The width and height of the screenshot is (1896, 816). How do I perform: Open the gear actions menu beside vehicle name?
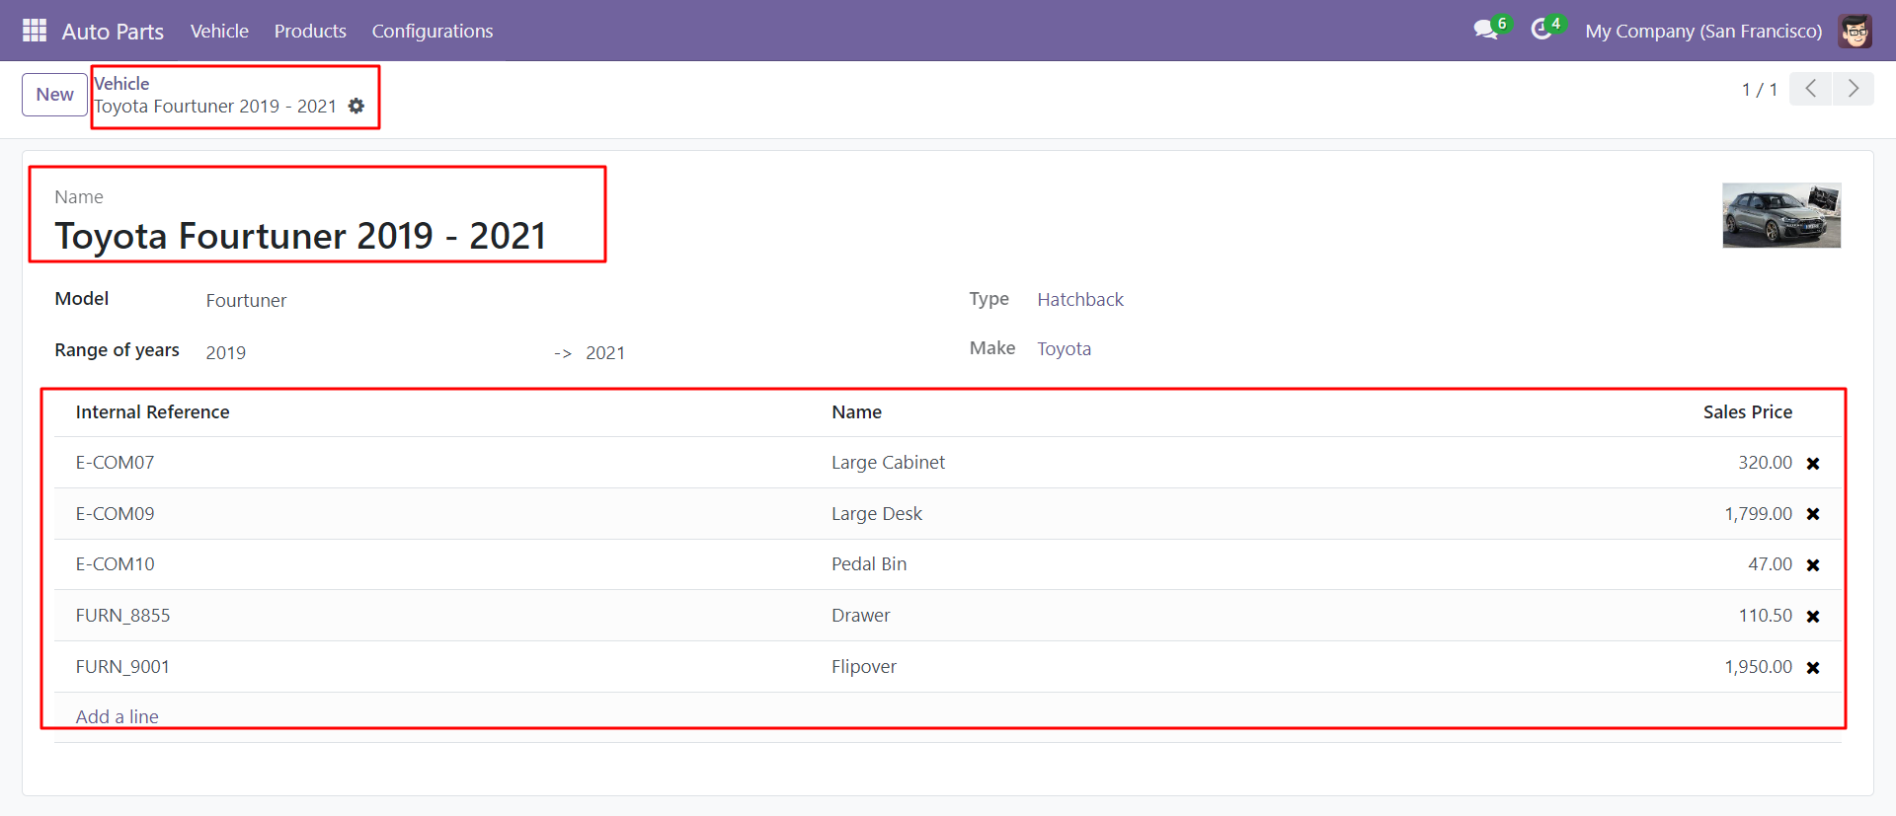[356, 107]
